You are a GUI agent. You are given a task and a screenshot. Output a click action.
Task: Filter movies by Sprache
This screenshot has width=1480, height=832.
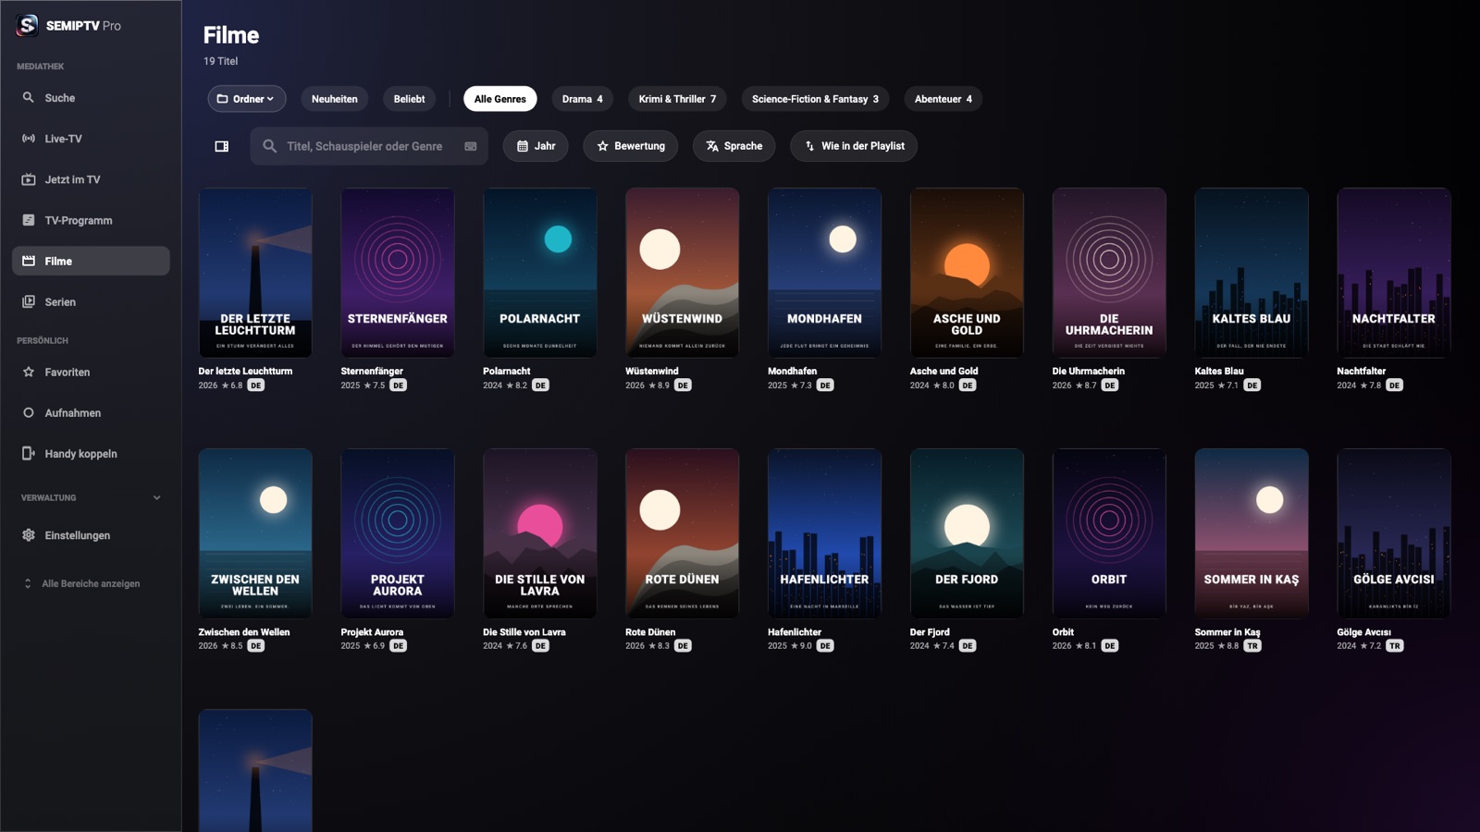pyautogui.click(x=734, y=146)
